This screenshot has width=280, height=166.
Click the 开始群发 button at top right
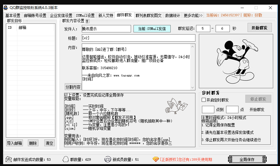tap(260, 28)
